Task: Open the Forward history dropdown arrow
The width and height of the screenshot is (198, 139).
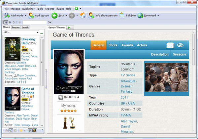Action: tap(77, 16)
